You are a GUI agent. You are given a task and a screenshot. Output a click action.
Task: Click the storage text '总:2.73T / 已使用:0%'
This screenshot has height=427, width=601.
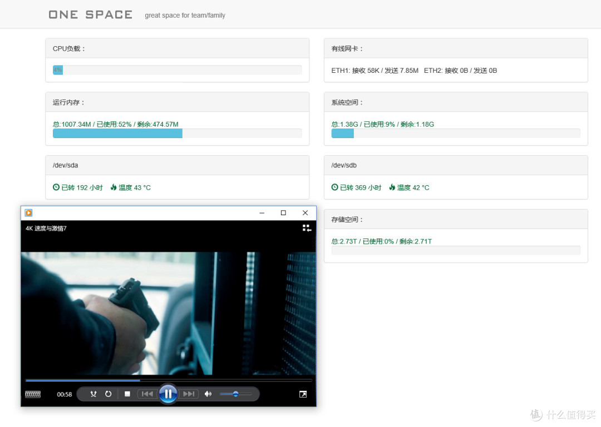pyautogui.click(x=363, y=241)
